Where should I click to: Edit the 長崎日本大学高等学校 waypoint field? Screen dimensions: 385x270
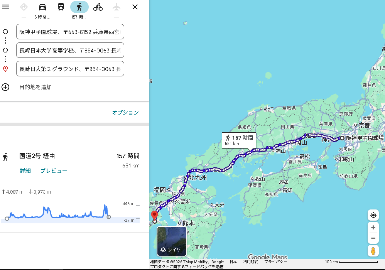(x=70, y=50)
